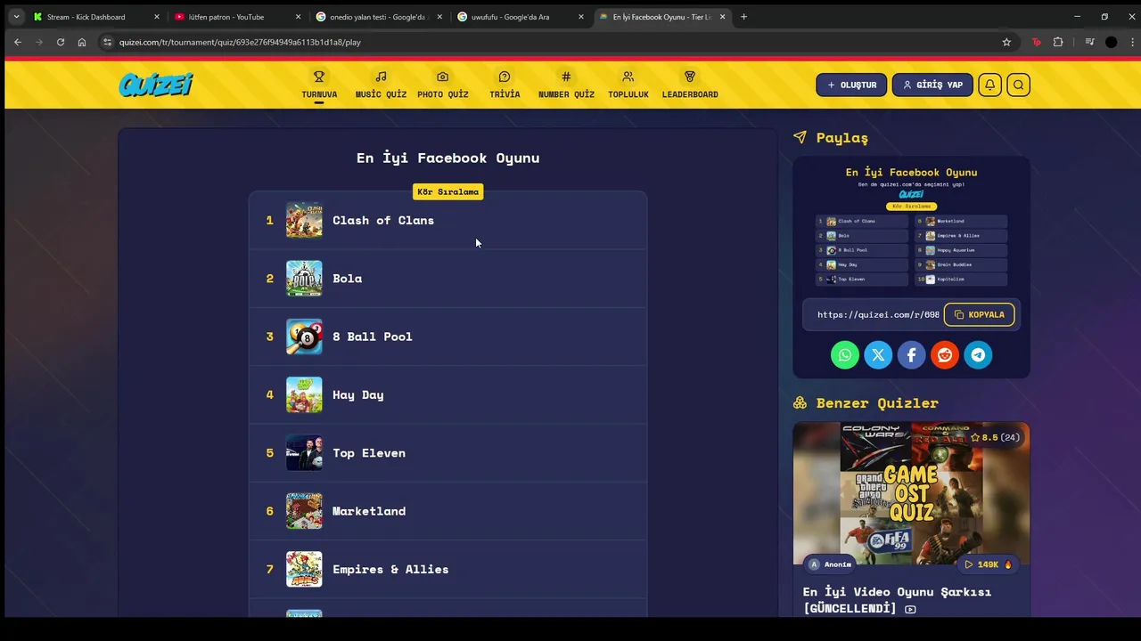The image size is (1141, 641).
Task: Open the Number Quiz section
Action: 566,85
